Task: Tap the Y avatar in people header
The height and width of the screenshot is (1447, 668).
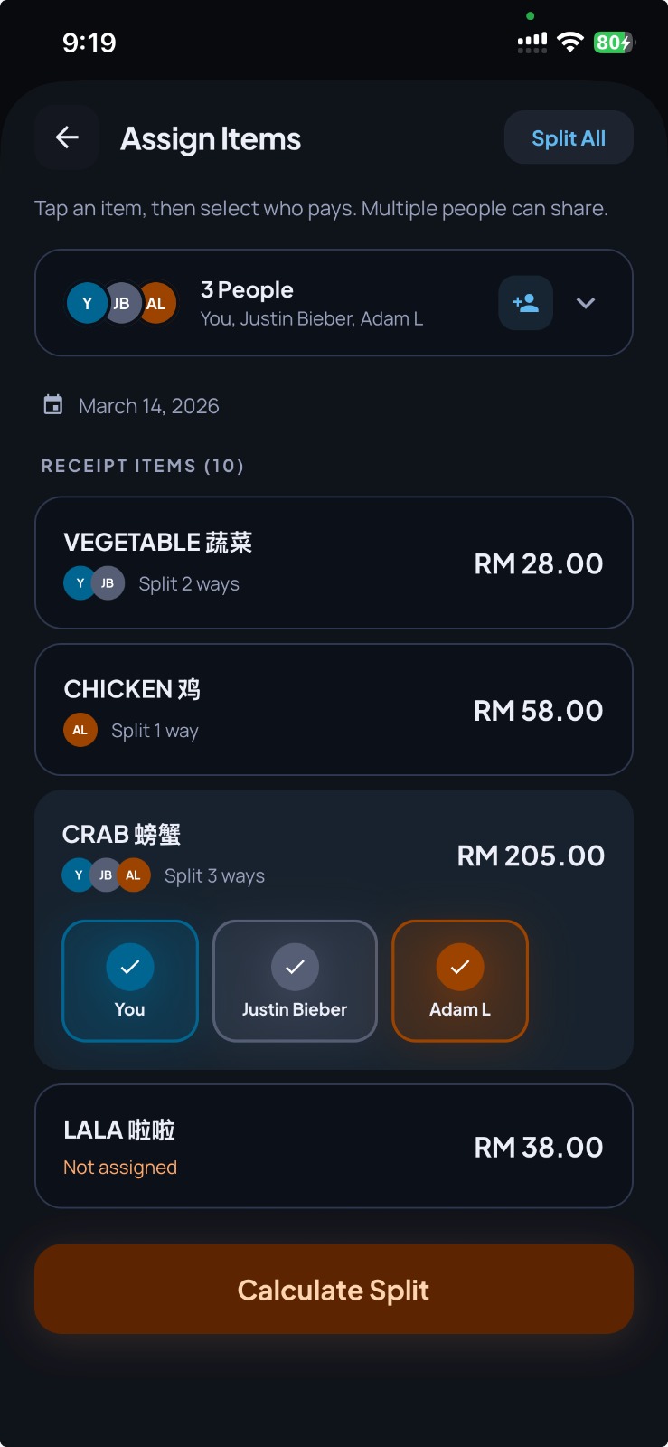Action: [85, 303]
